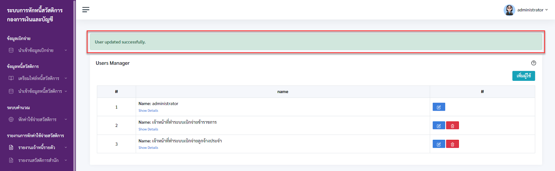
Task: Click database icon of นำเข้าข้อมูลหนี้สวัสดิการ
Action: [11, 91]
